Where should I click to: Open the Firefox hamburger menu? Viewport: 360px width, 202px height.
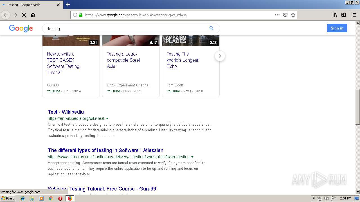354,15
